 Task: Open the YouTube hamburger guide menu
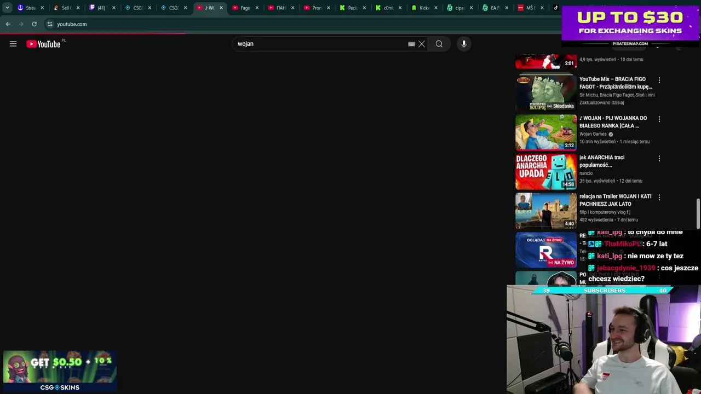pyautogui.click(x=13, y=44)
